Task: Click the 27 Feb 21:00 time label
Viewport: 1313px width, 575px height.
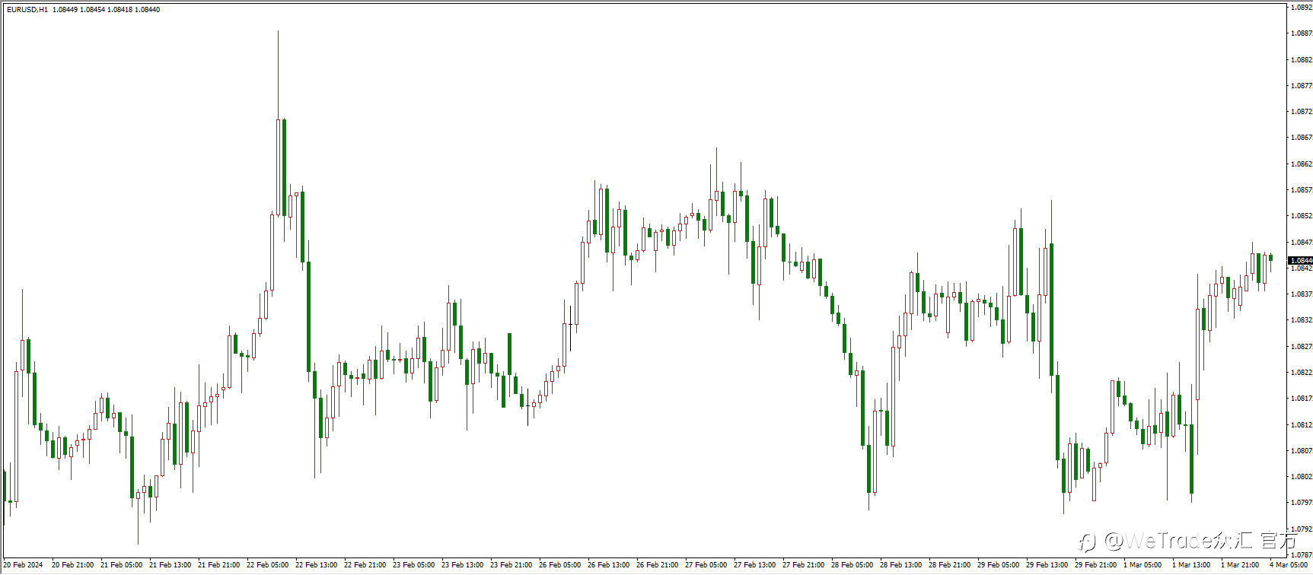Action: [x=803, y=565]
